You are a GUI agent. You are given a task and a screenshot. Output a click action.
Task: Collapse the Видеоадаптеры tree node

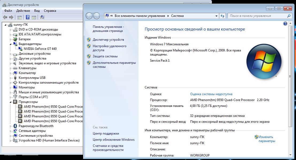[11, 44]
